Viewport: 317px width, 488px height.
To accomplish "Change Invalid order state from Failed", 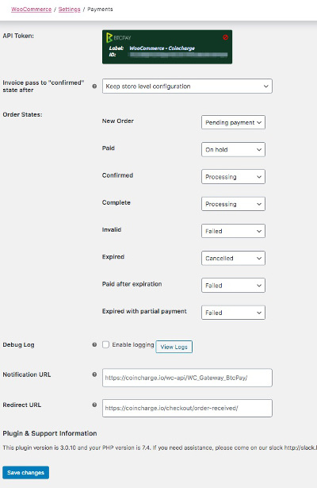I will point(233,231).
